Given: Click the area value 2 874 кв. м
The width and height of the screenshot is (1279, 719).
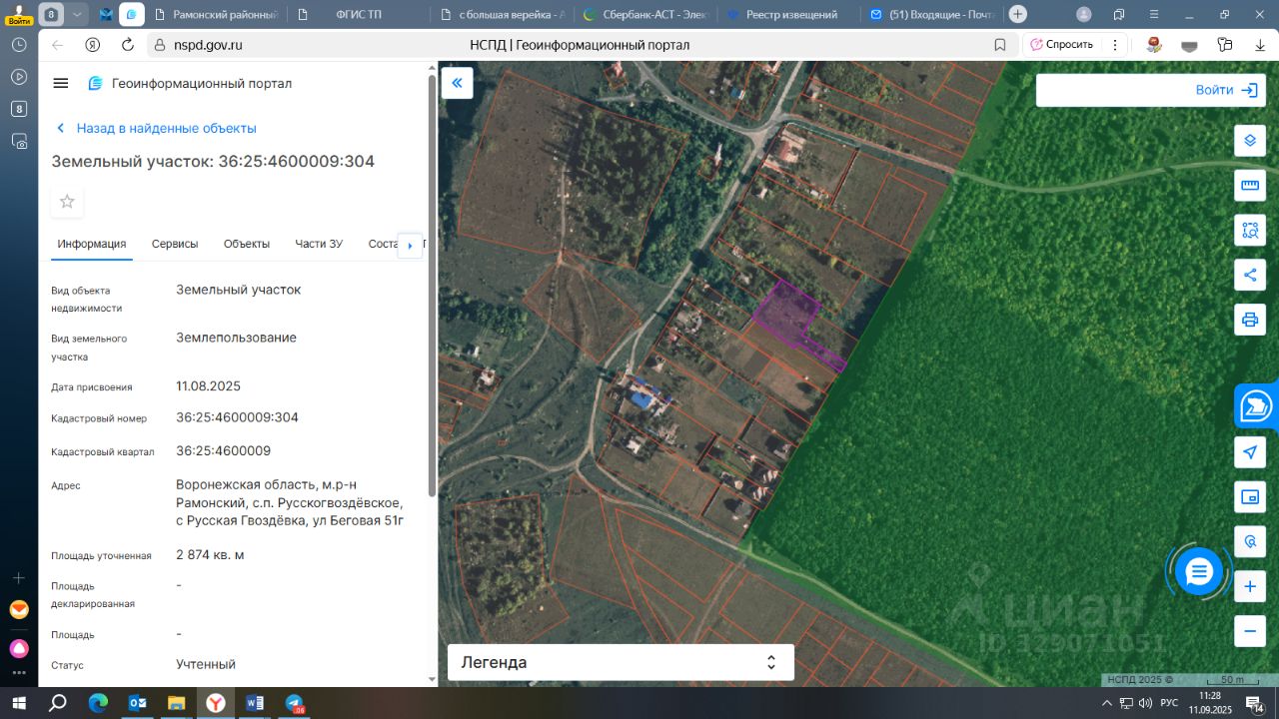Looking at the screenshot, I should pyautogui.click(x=210, y=554).
